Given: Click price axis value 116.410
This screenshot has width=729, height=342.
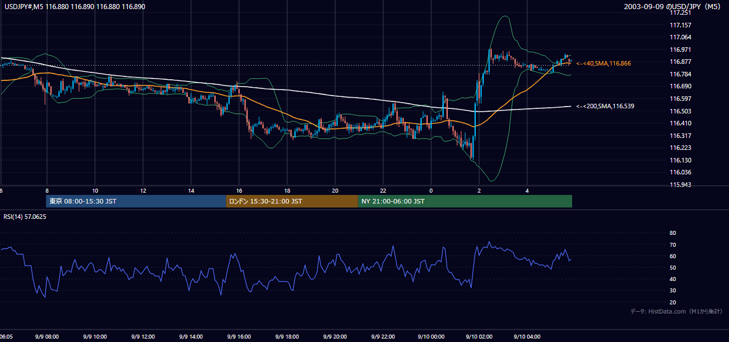Looking at the screenshot, I should (680, 123).
